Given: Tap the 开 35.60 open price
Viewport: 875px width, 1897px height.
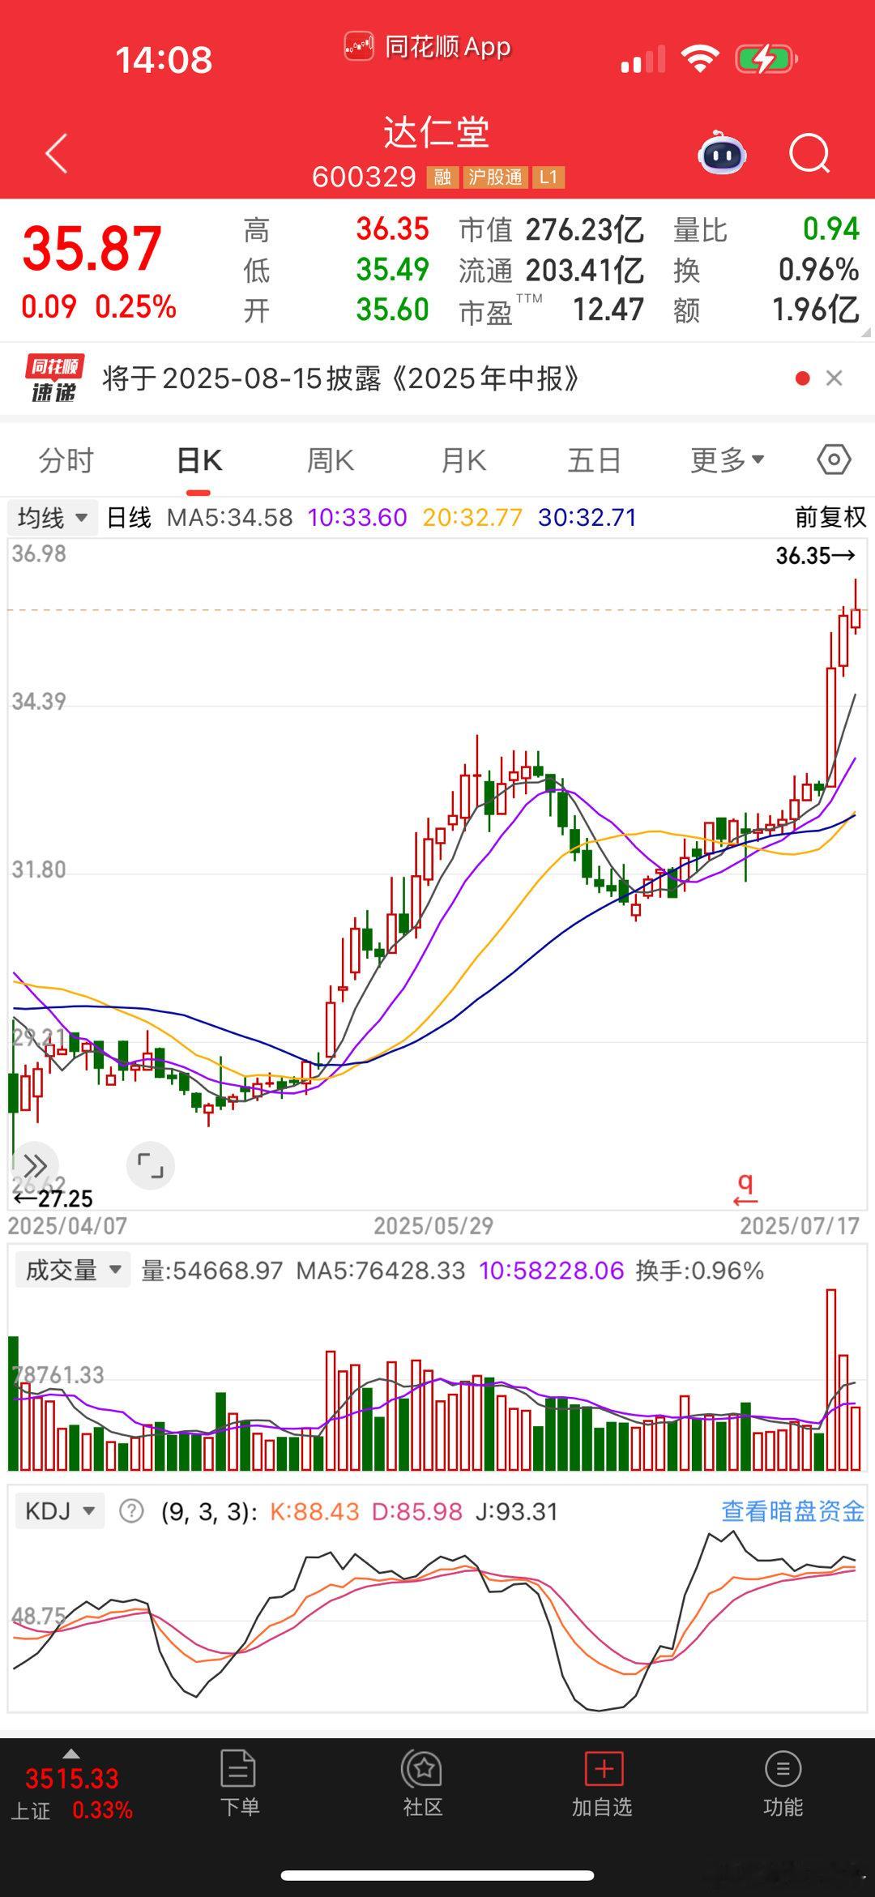Looking at the screenshot, I should point(392,310).
